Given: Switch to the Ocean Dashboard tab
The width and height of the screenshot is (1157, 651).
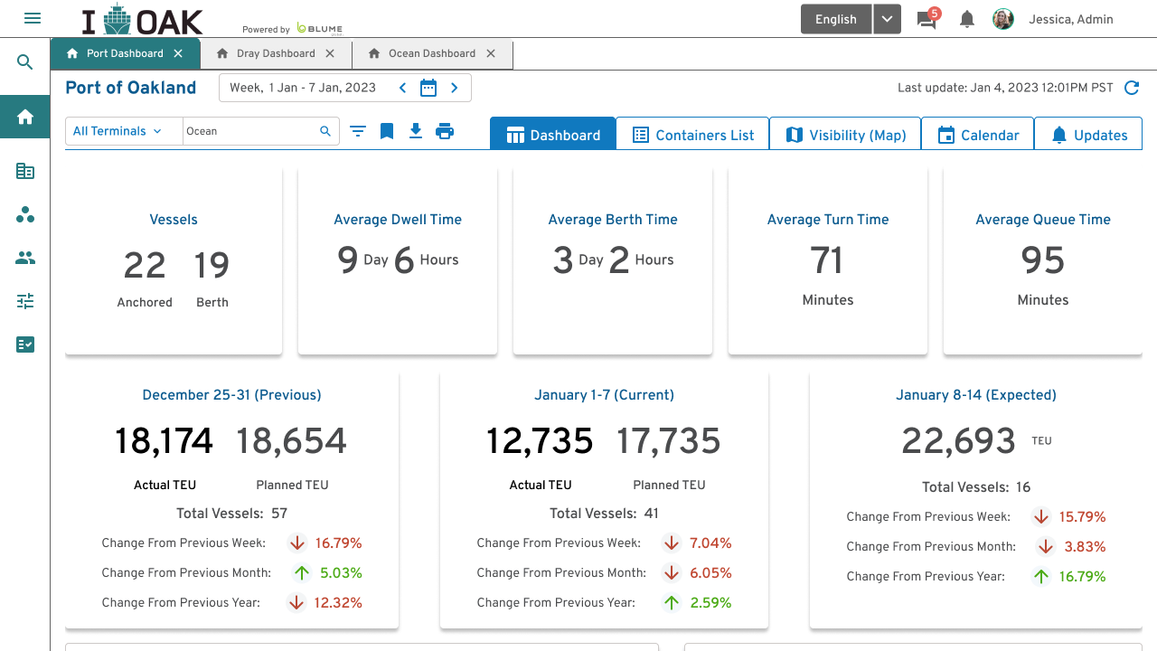Looking at the screenshot, I should [432, 53].
